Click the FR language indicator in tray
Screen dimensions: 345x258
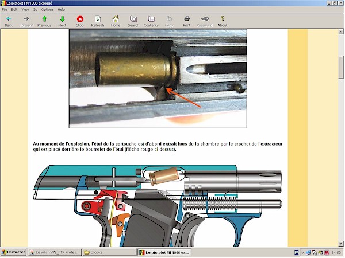(x=296, y=252)
